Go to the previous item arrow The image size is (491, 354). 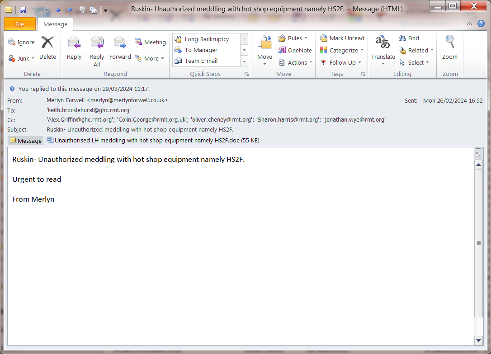click(58, 10)
